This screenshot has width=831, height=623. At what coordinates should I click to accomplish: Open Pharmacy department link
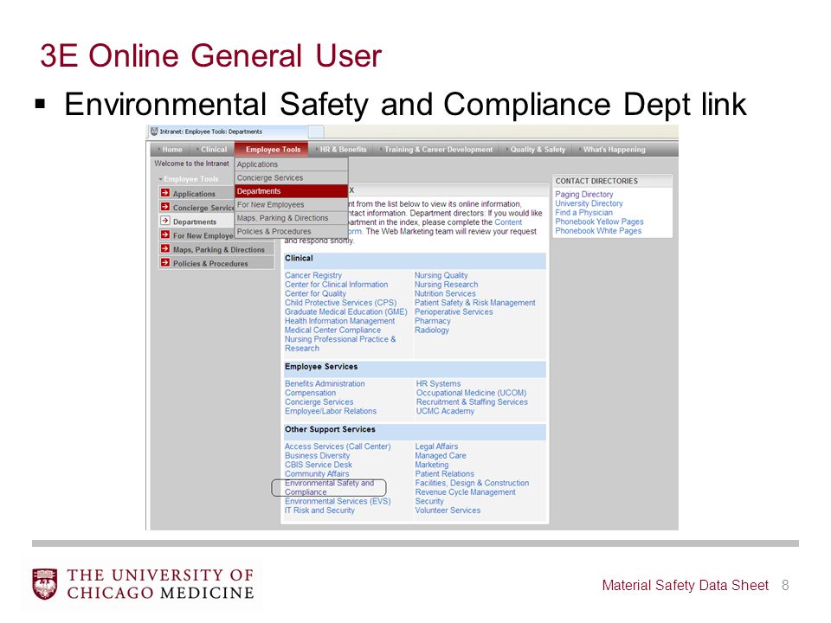(x=433, y=321)
